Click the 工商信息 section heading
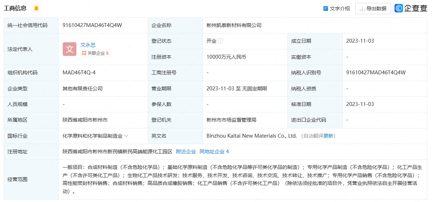 point(15,8)
